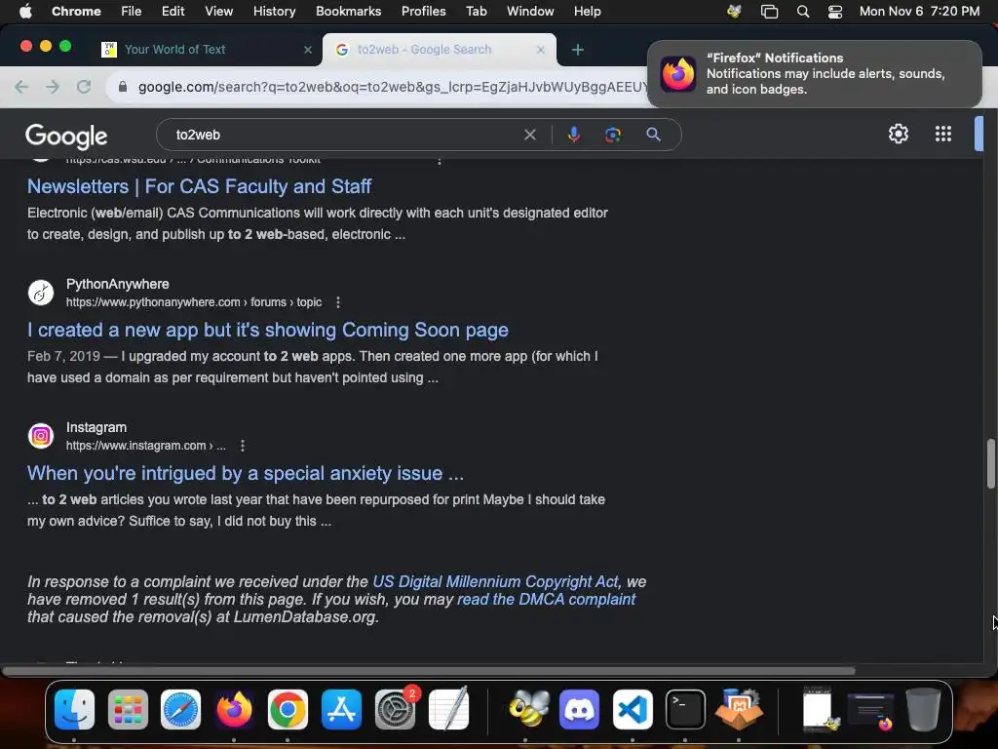Click the PythonAnywhere site favicon
The width and height of the screenshot is (998, 749).
(41, 293)
